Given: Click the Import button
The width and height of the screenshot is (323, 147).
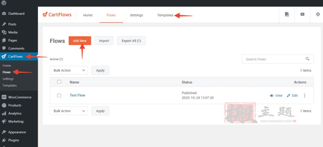Looking at the screenshot, I should point(104,41).
